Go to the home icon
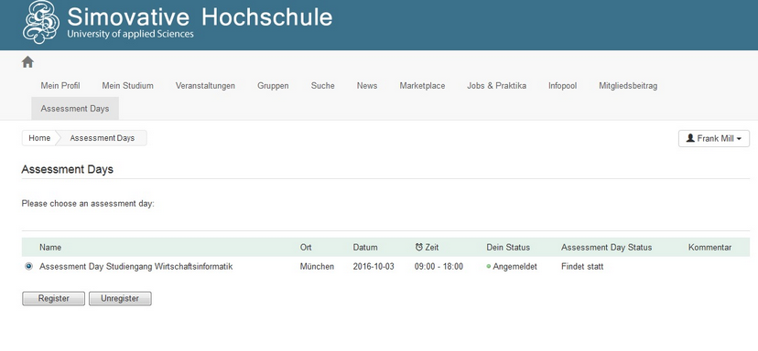The width and height of the screenshot is (758, 351). click(27, 62)
